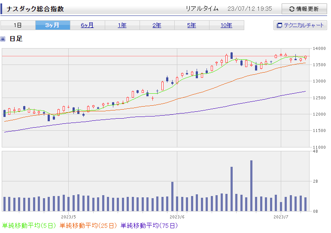This screenshot has width=331, height=233.
Task: Click the refresh arrows icon in 情報更新
Action: [x=292, y=9]
